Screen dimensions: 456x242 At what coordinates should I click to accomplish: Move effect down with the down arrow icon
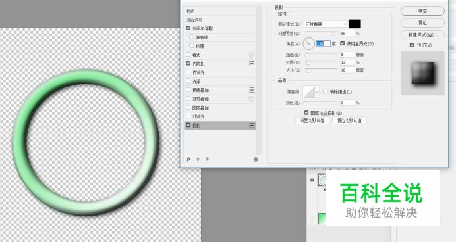tap(207, 159)
